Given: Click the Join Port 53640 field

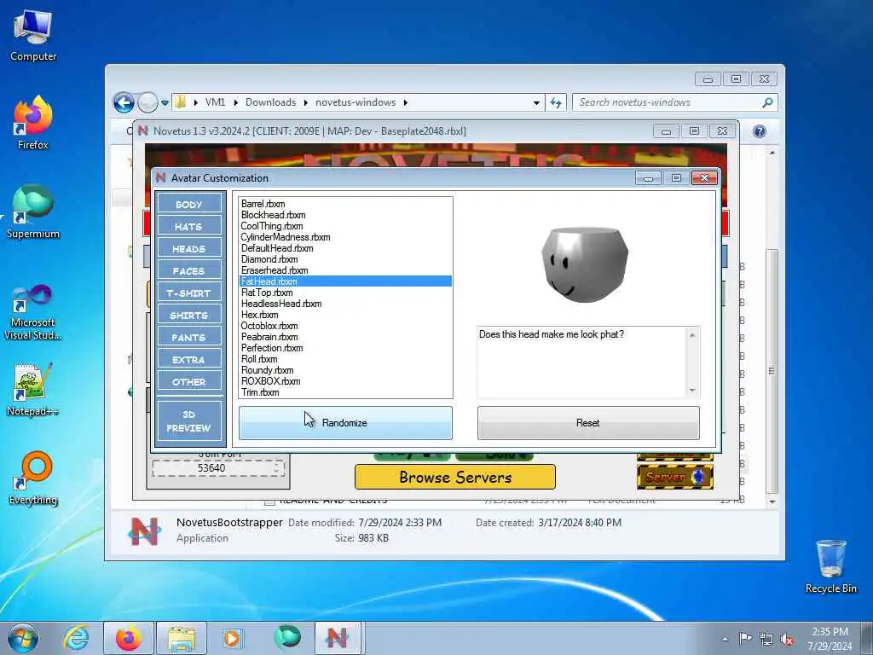Looking at the screenshot, I should [218, 468].
